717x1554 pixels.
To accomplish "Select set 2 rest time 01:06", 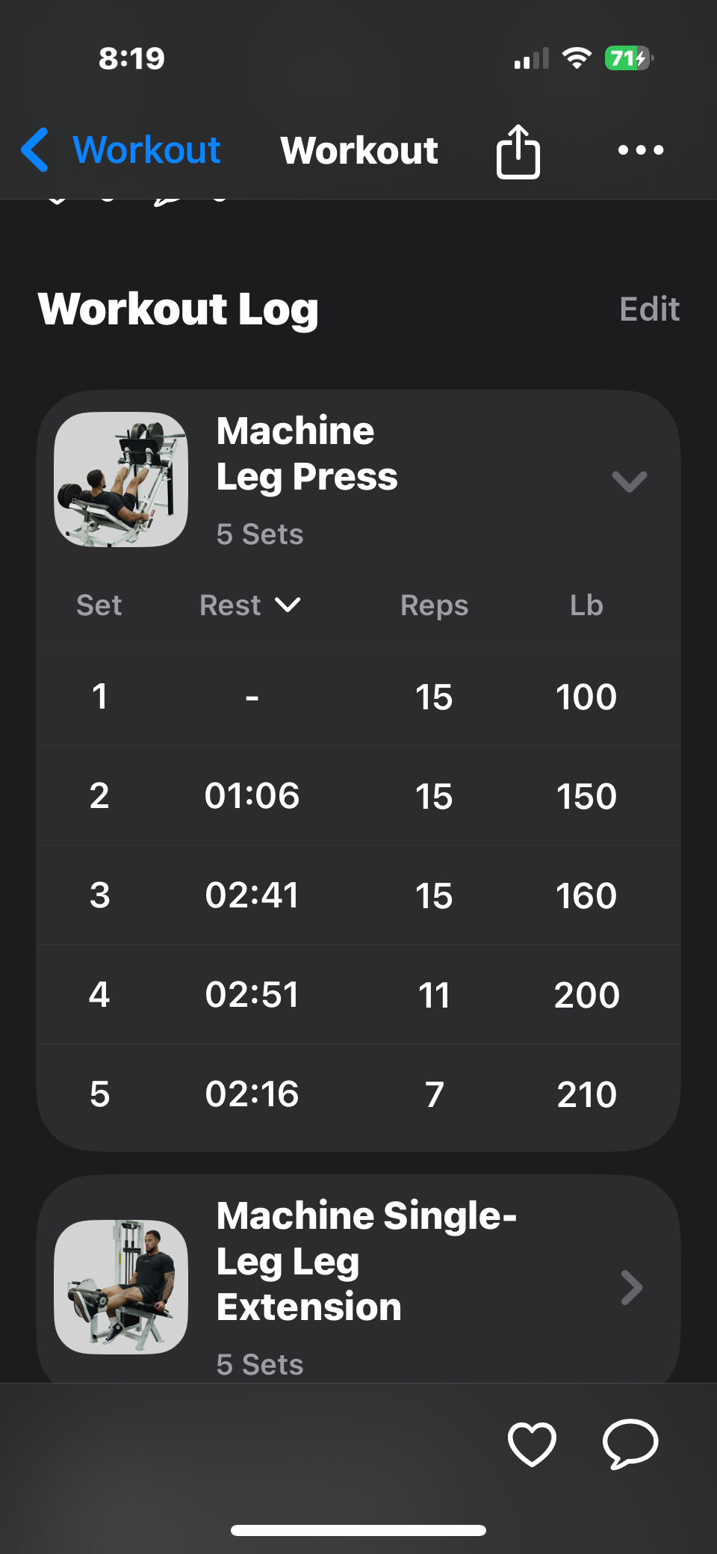I will 252,796.
